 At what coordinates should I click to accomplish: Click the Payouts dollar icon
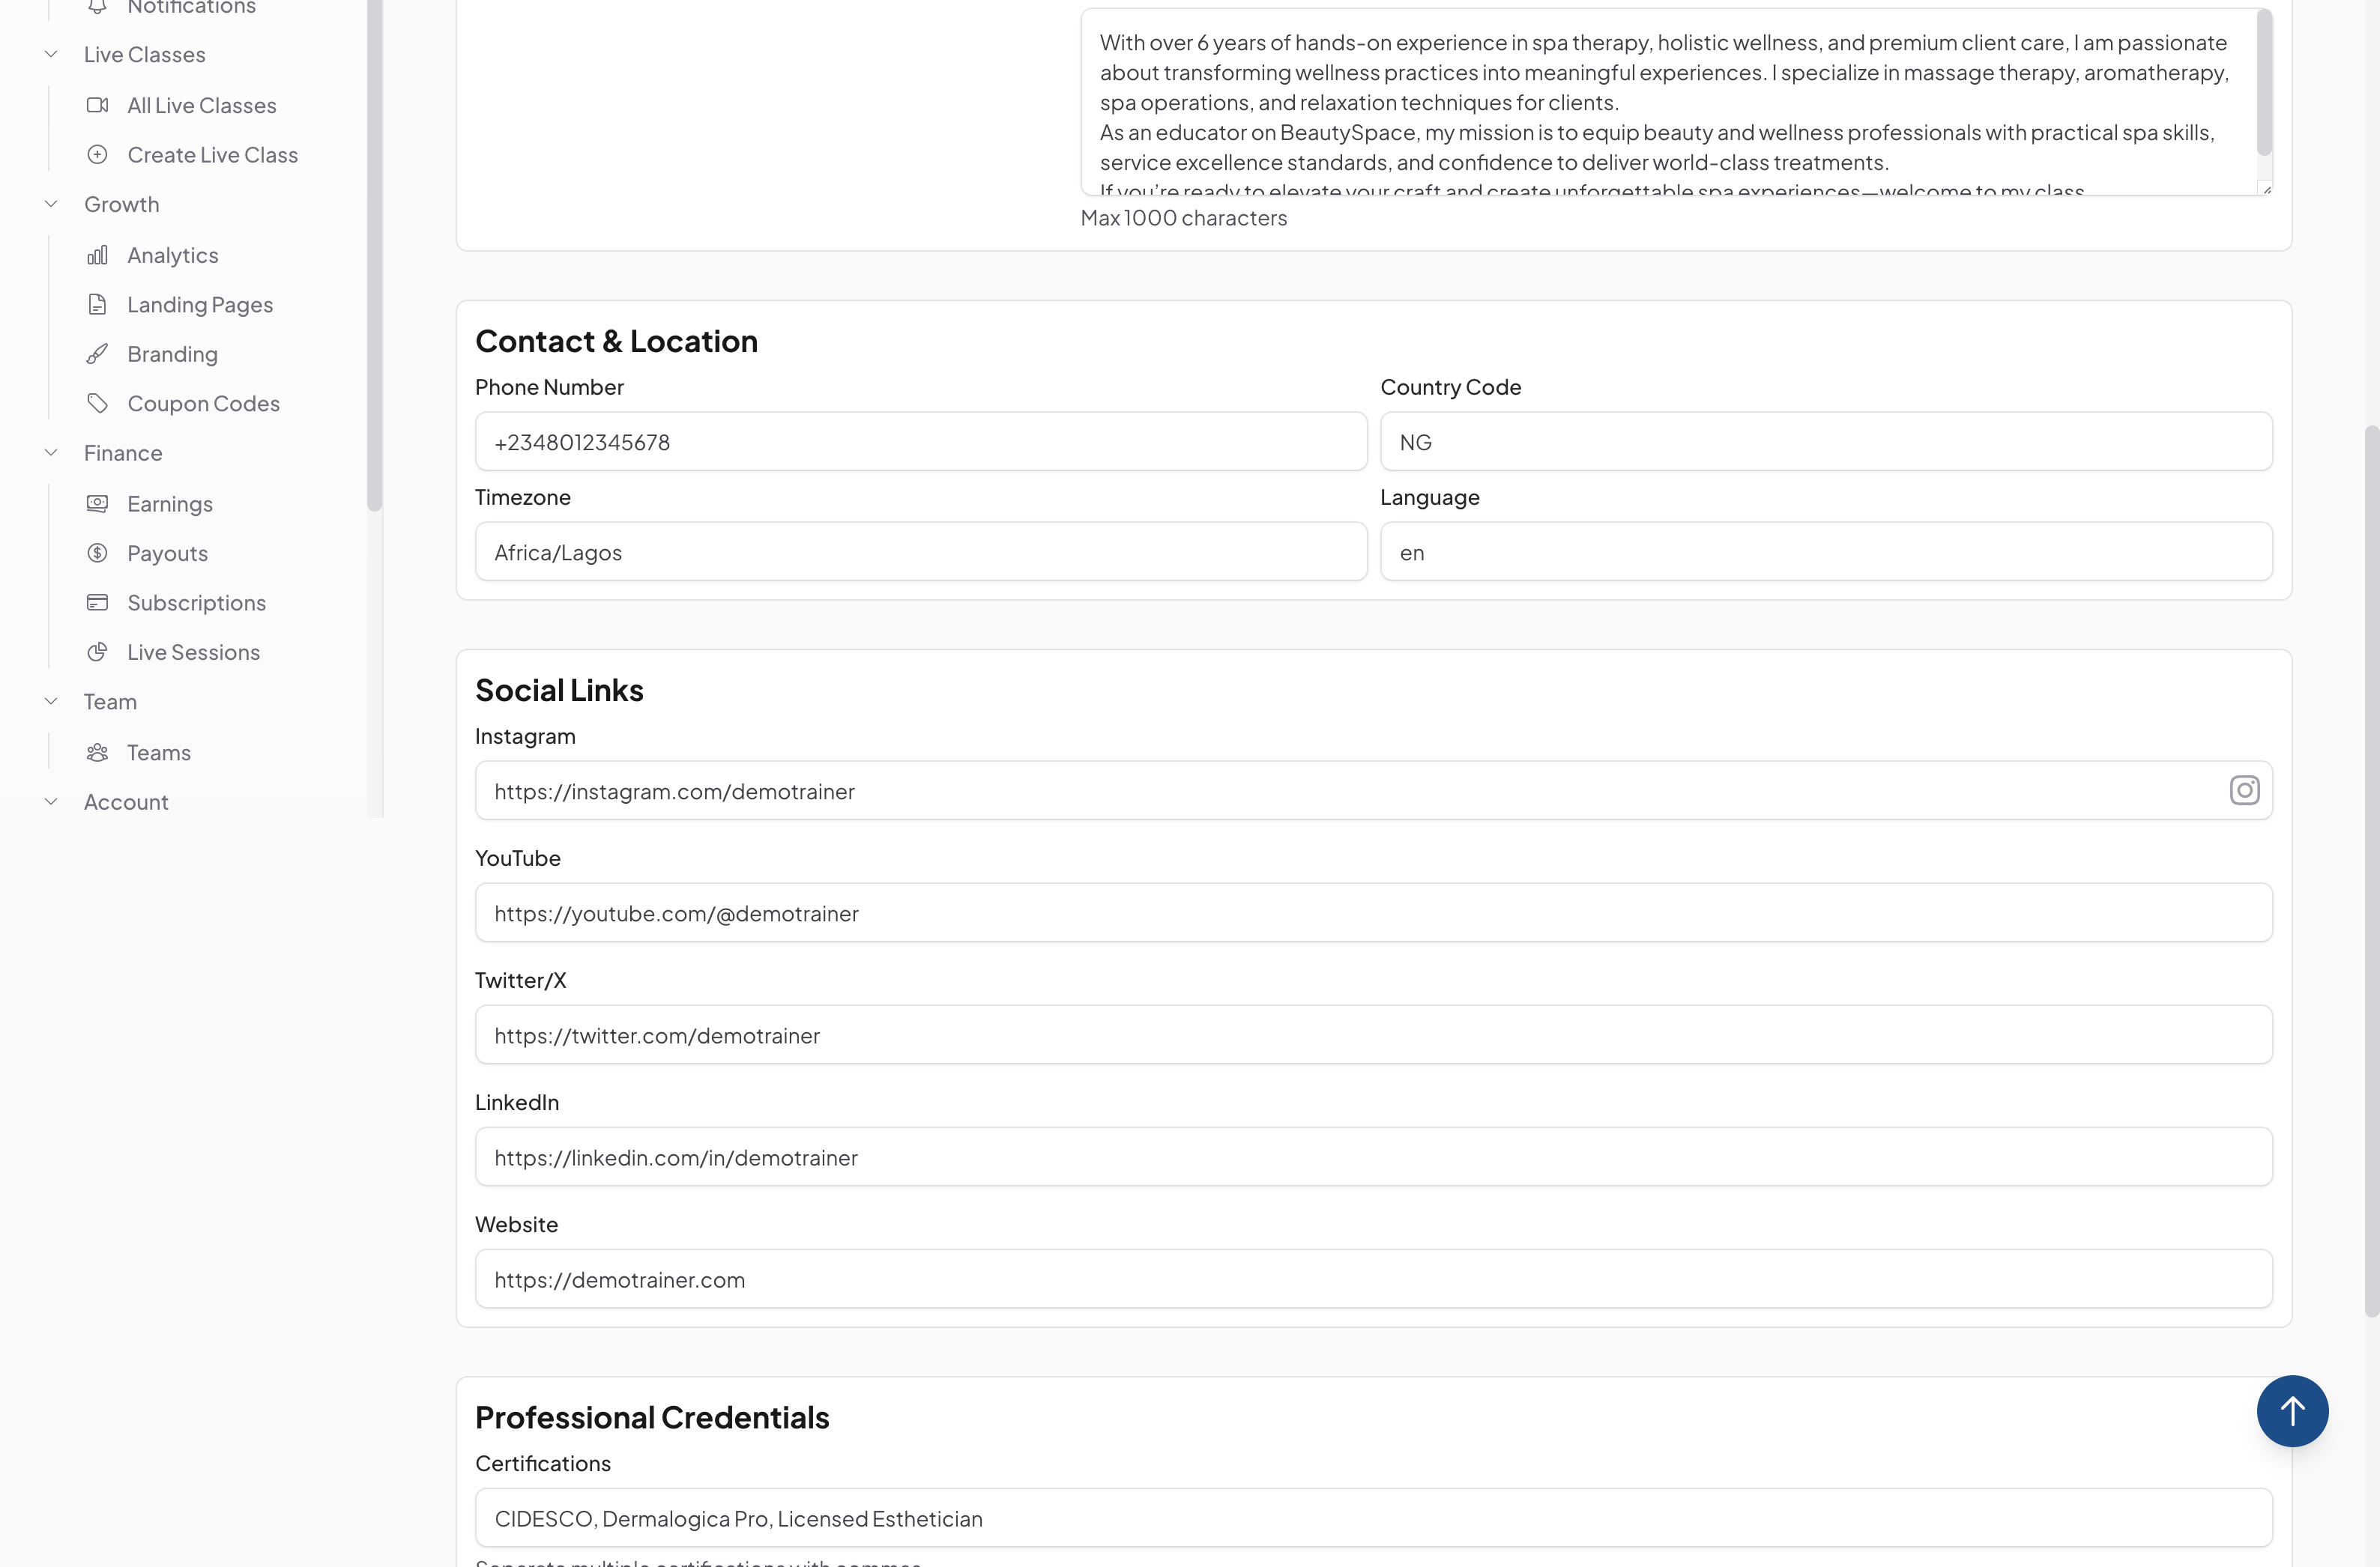(97, 553)
